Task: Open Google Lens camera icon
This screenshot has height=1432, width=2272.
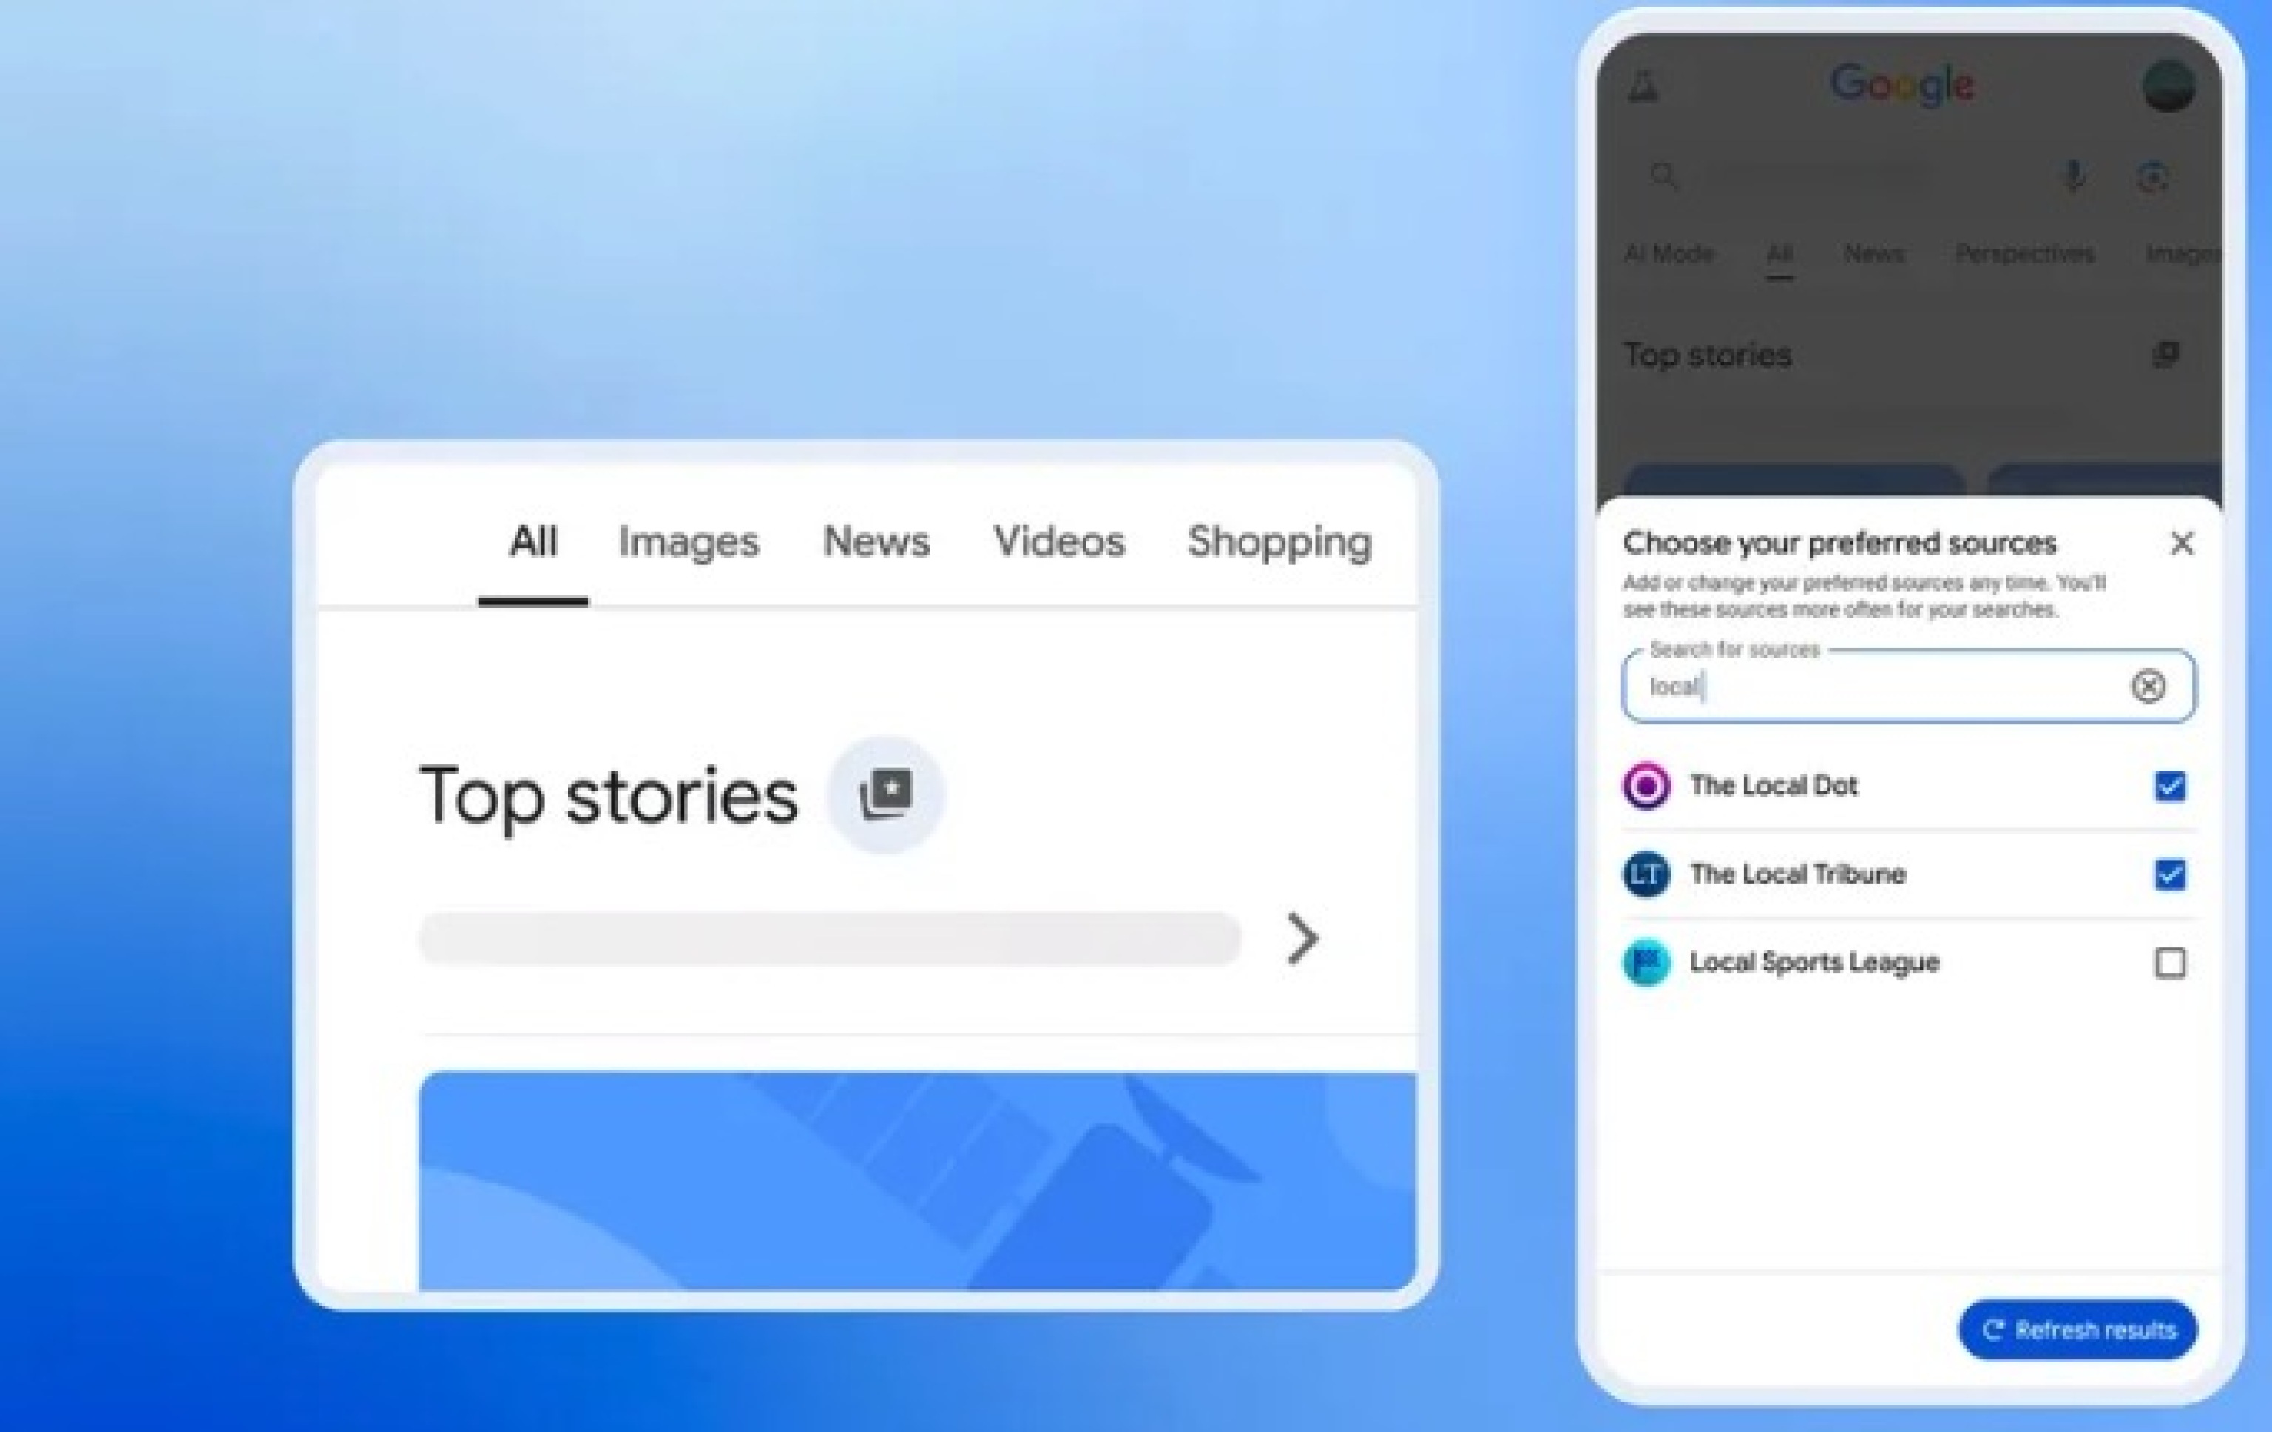Action: (2152, 176)
